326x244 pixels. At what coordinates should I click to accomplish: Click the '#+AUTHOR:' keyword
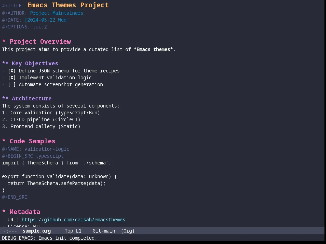tap(15, 13)
